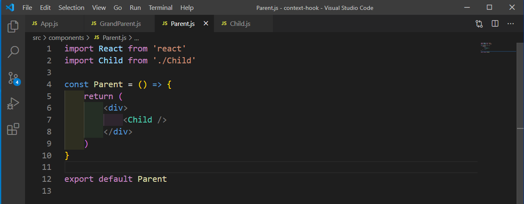Click the closing div tag on line 8
524x204 pixels.
pos(118,132)
